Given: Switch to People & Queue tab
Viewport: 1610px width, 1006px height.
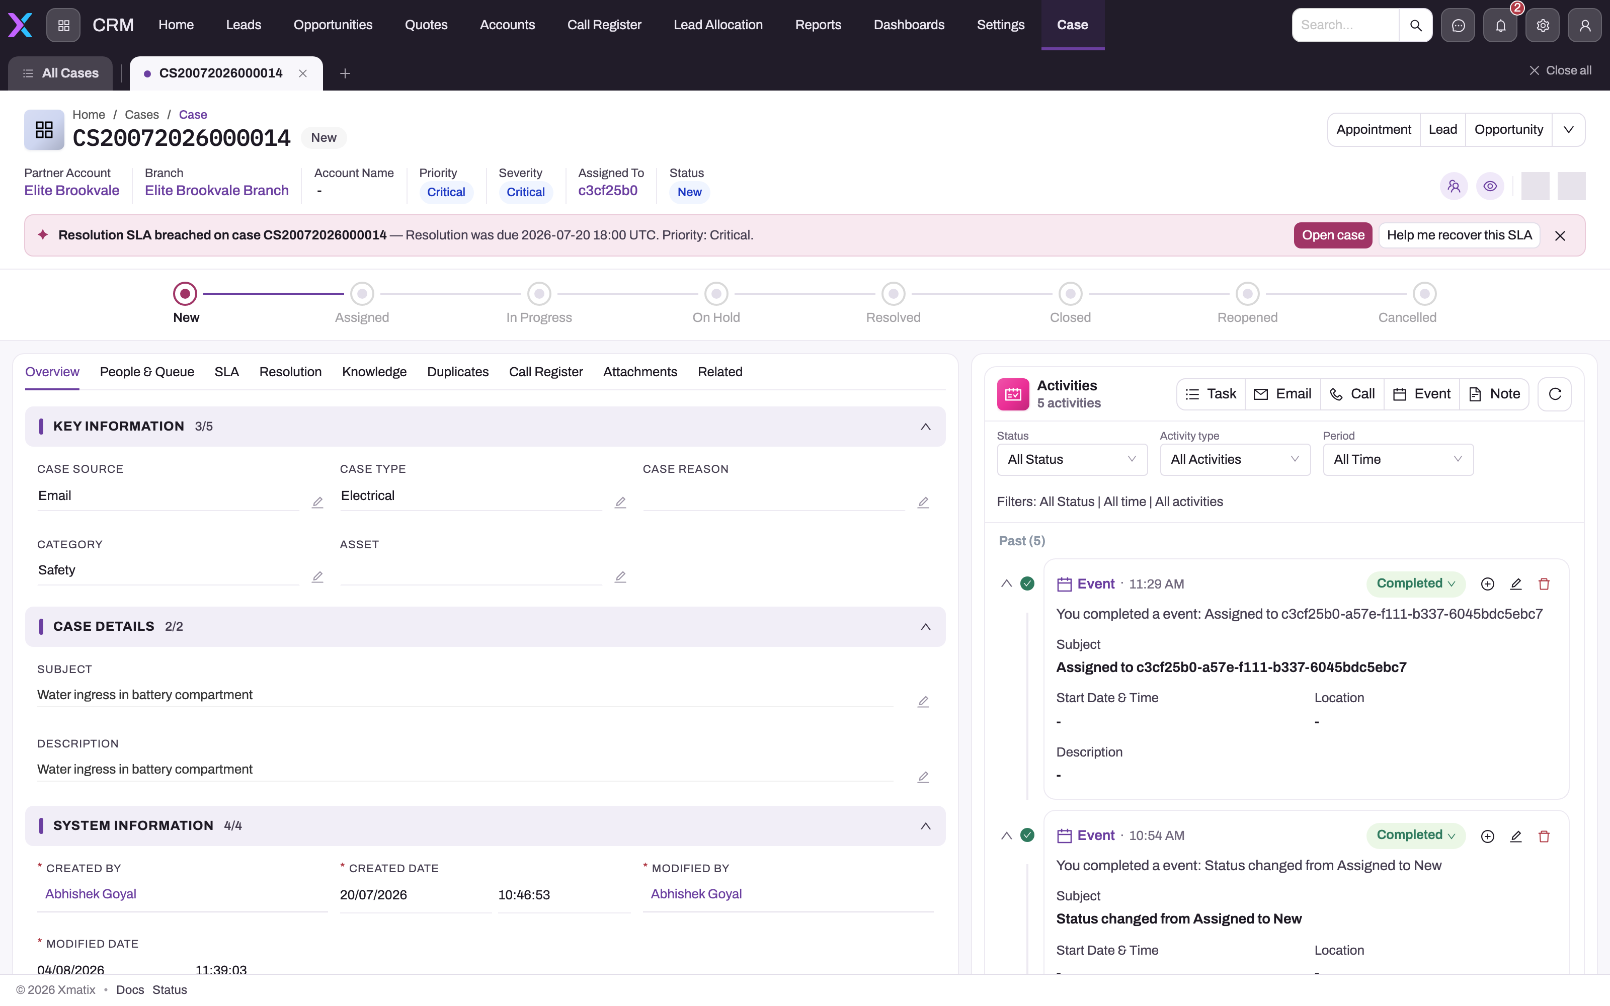Looking at the screenshot, I should (147, 372).
